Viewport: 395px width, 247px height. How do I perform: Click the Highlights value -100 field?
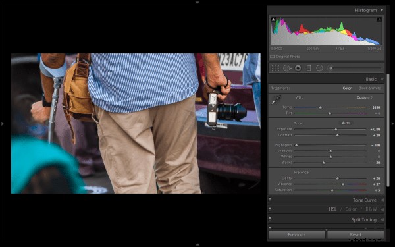376,145
